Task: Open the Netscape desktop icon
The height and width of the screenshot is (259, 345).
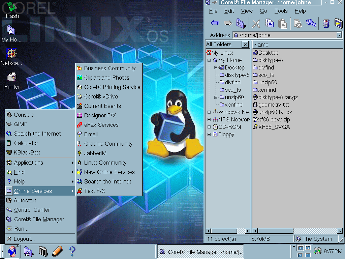Action: pyautogui.click(x=11, y=56)
